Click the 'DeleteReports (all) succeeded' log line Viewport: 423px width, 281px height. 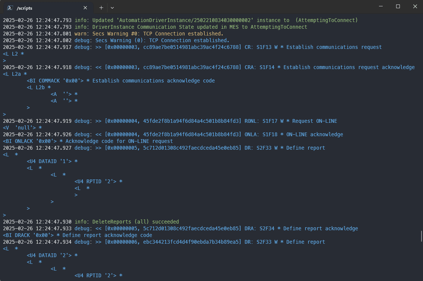127,222
